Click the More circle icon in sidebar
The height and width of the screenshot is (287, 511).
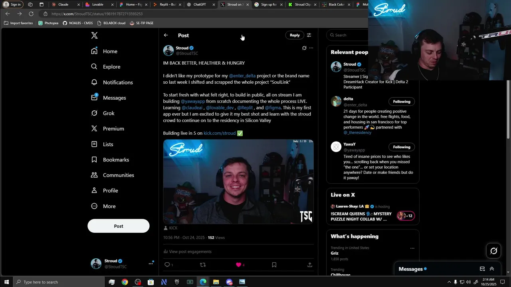[94, 206]
